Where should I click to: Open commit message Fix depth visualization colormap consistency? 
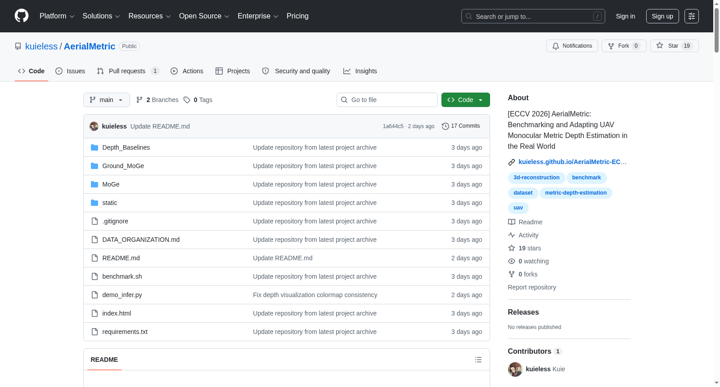click(315, 295)
